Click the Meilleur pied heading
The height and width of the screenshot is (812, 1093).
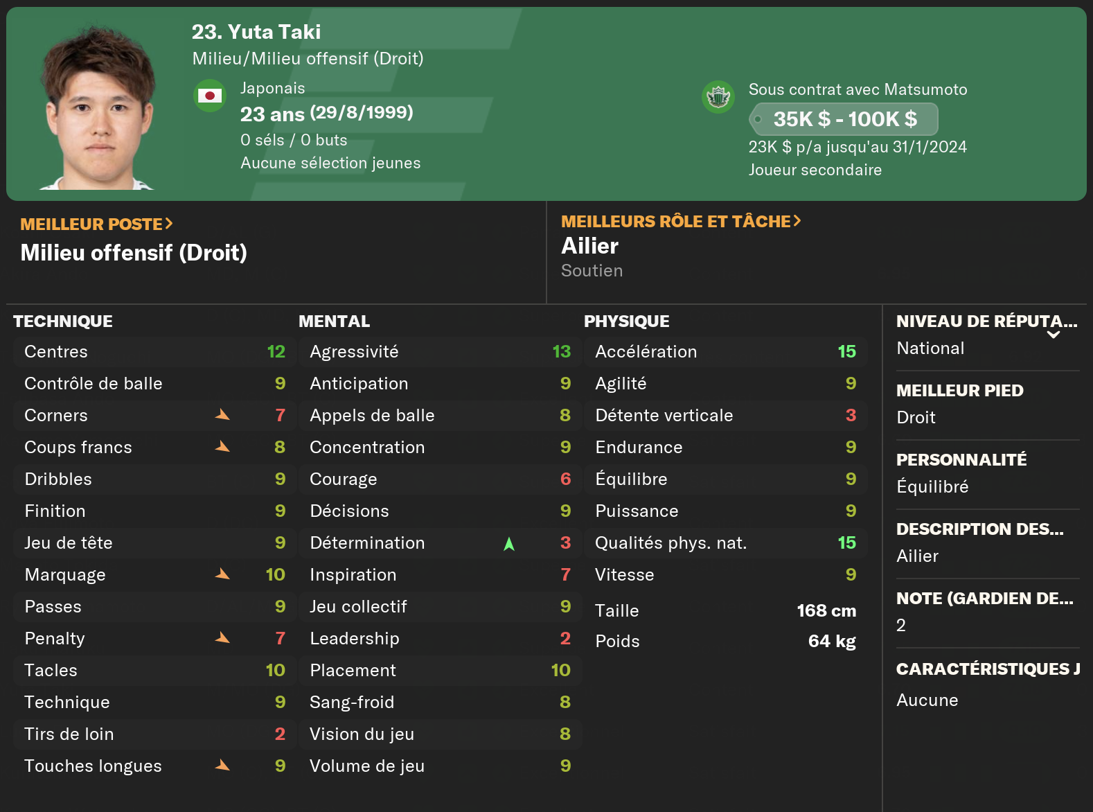pos(959,391)
